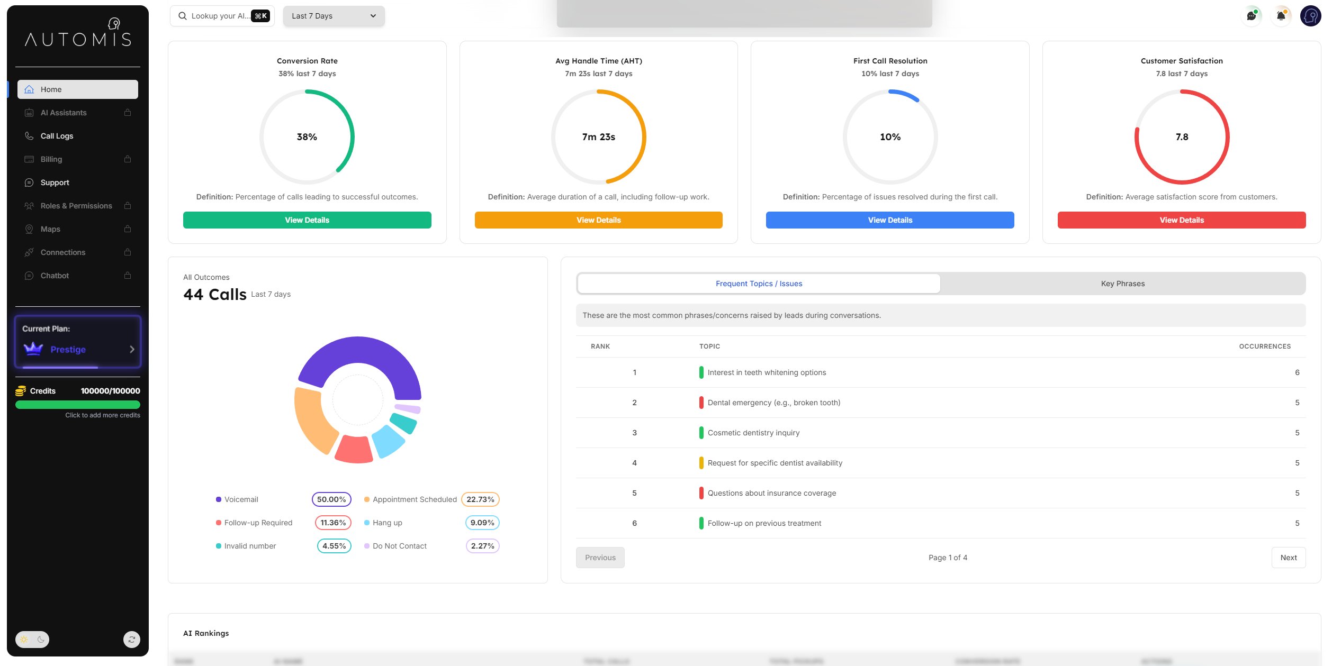Switch to the Key Phrases tab

1122,284
